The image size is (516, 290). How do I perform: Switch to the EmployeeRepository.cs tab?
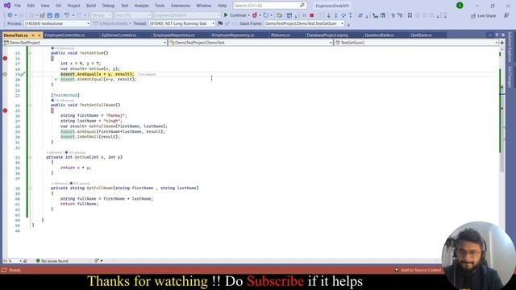pyautogui.click(x=174, y=35)
